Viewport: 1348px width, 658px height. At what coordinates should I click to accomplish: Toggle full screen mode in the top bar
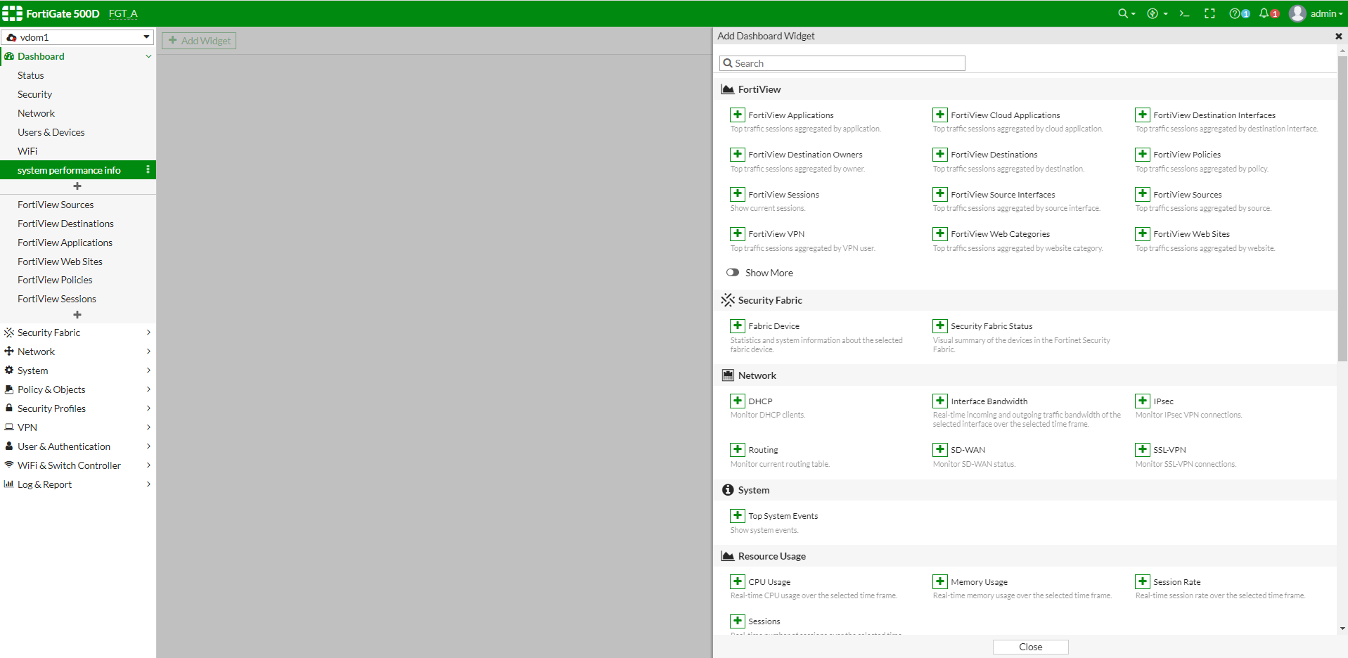(1209, 13)
